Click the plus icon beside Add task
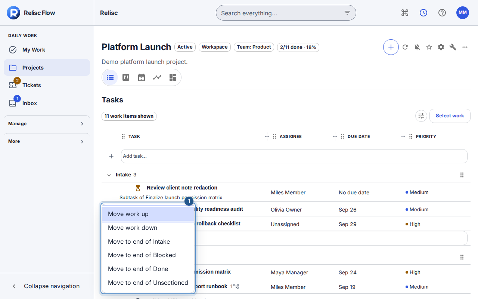Viewport: 478px width, 299px height. click(111, 156)
